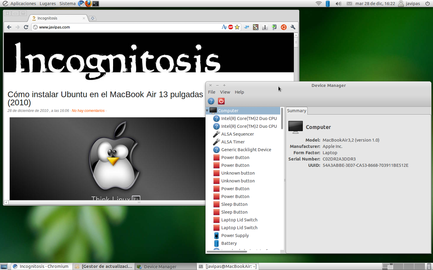Click the Device Manager help question-mark icon
Screen dimensions: 433x270
[x=211, y=101]
